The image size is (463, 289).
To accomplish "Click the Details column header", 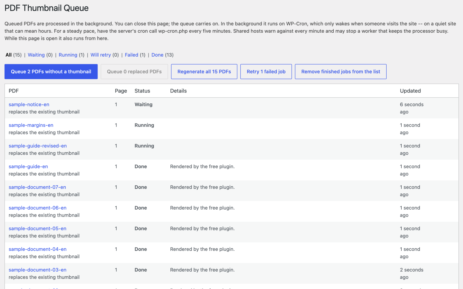I will pyautogui.click(x=179, y=91).
